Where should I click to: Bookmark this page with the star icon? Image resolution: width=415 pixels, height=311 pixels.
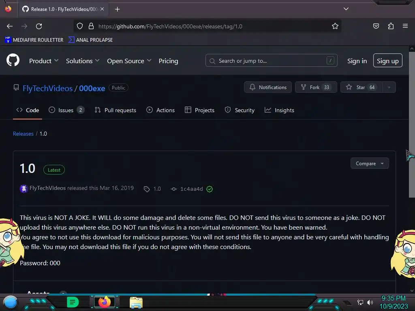pyautogui.click(x=335, y=26)
